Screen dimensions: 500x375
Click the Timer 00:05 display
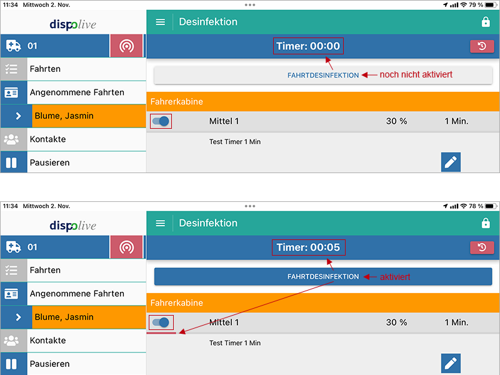(x=308, y=247)
